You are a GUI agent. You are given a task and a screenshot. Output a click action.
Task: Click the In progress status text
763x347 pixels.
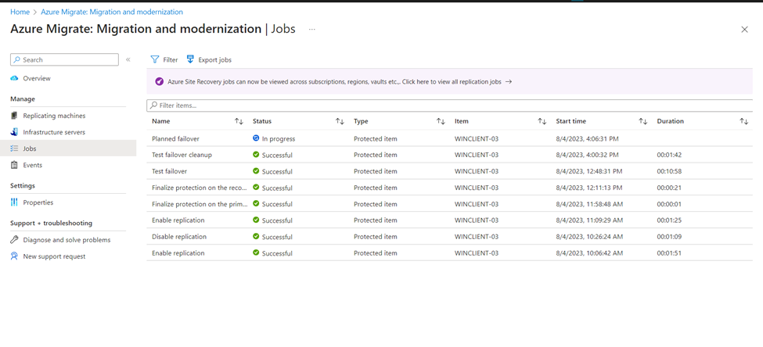click(x=279, y=139)
